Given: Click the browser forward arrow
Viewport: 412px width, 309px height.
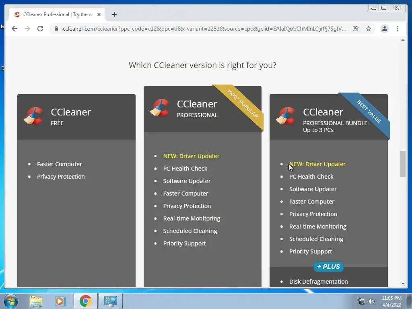Looking at the screenshot, I should point(27,29).
